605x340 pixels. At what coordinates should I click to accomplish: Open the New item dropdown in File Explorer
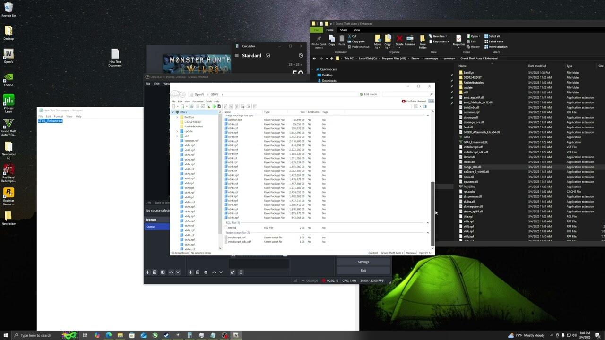438,36
